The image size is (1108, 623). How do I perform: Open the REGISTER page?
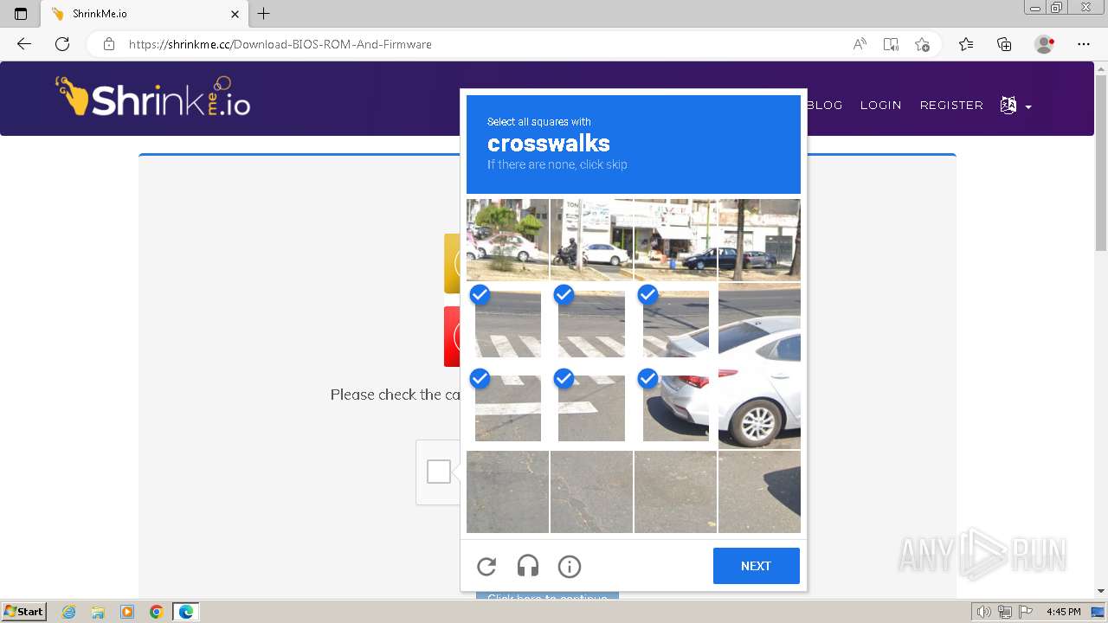click(951, 105)
